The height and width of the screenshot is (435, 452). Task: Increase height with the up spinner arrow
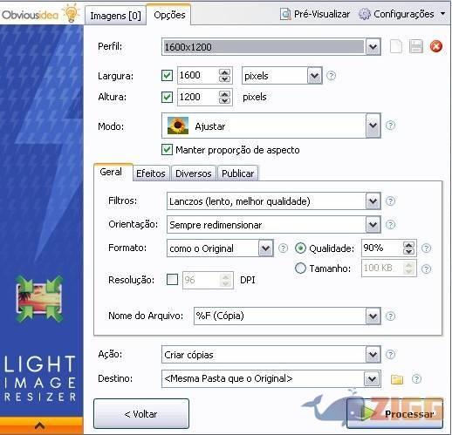point(224,93)
